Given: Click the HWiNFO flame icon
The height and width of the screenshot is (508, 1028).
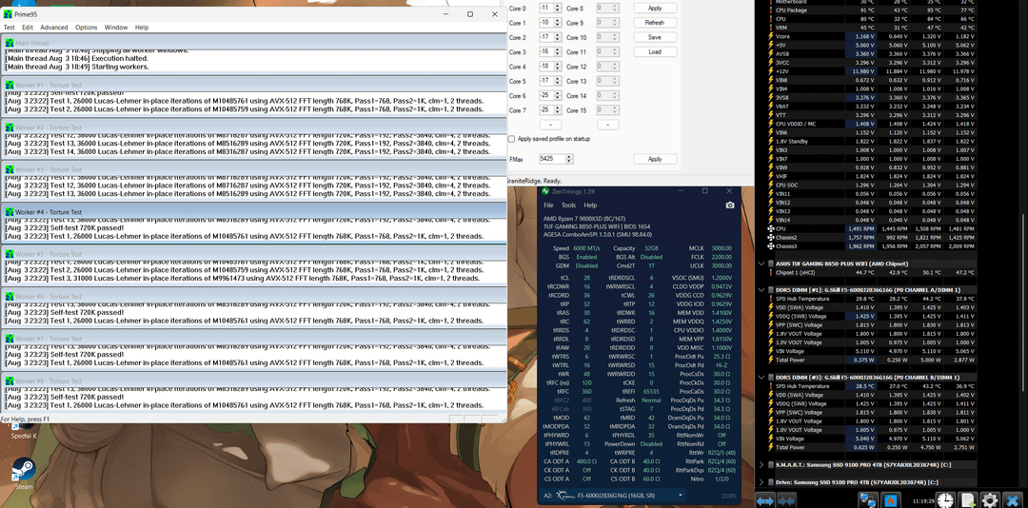Looking at the screenshot, I should click(x=891, y=499).
